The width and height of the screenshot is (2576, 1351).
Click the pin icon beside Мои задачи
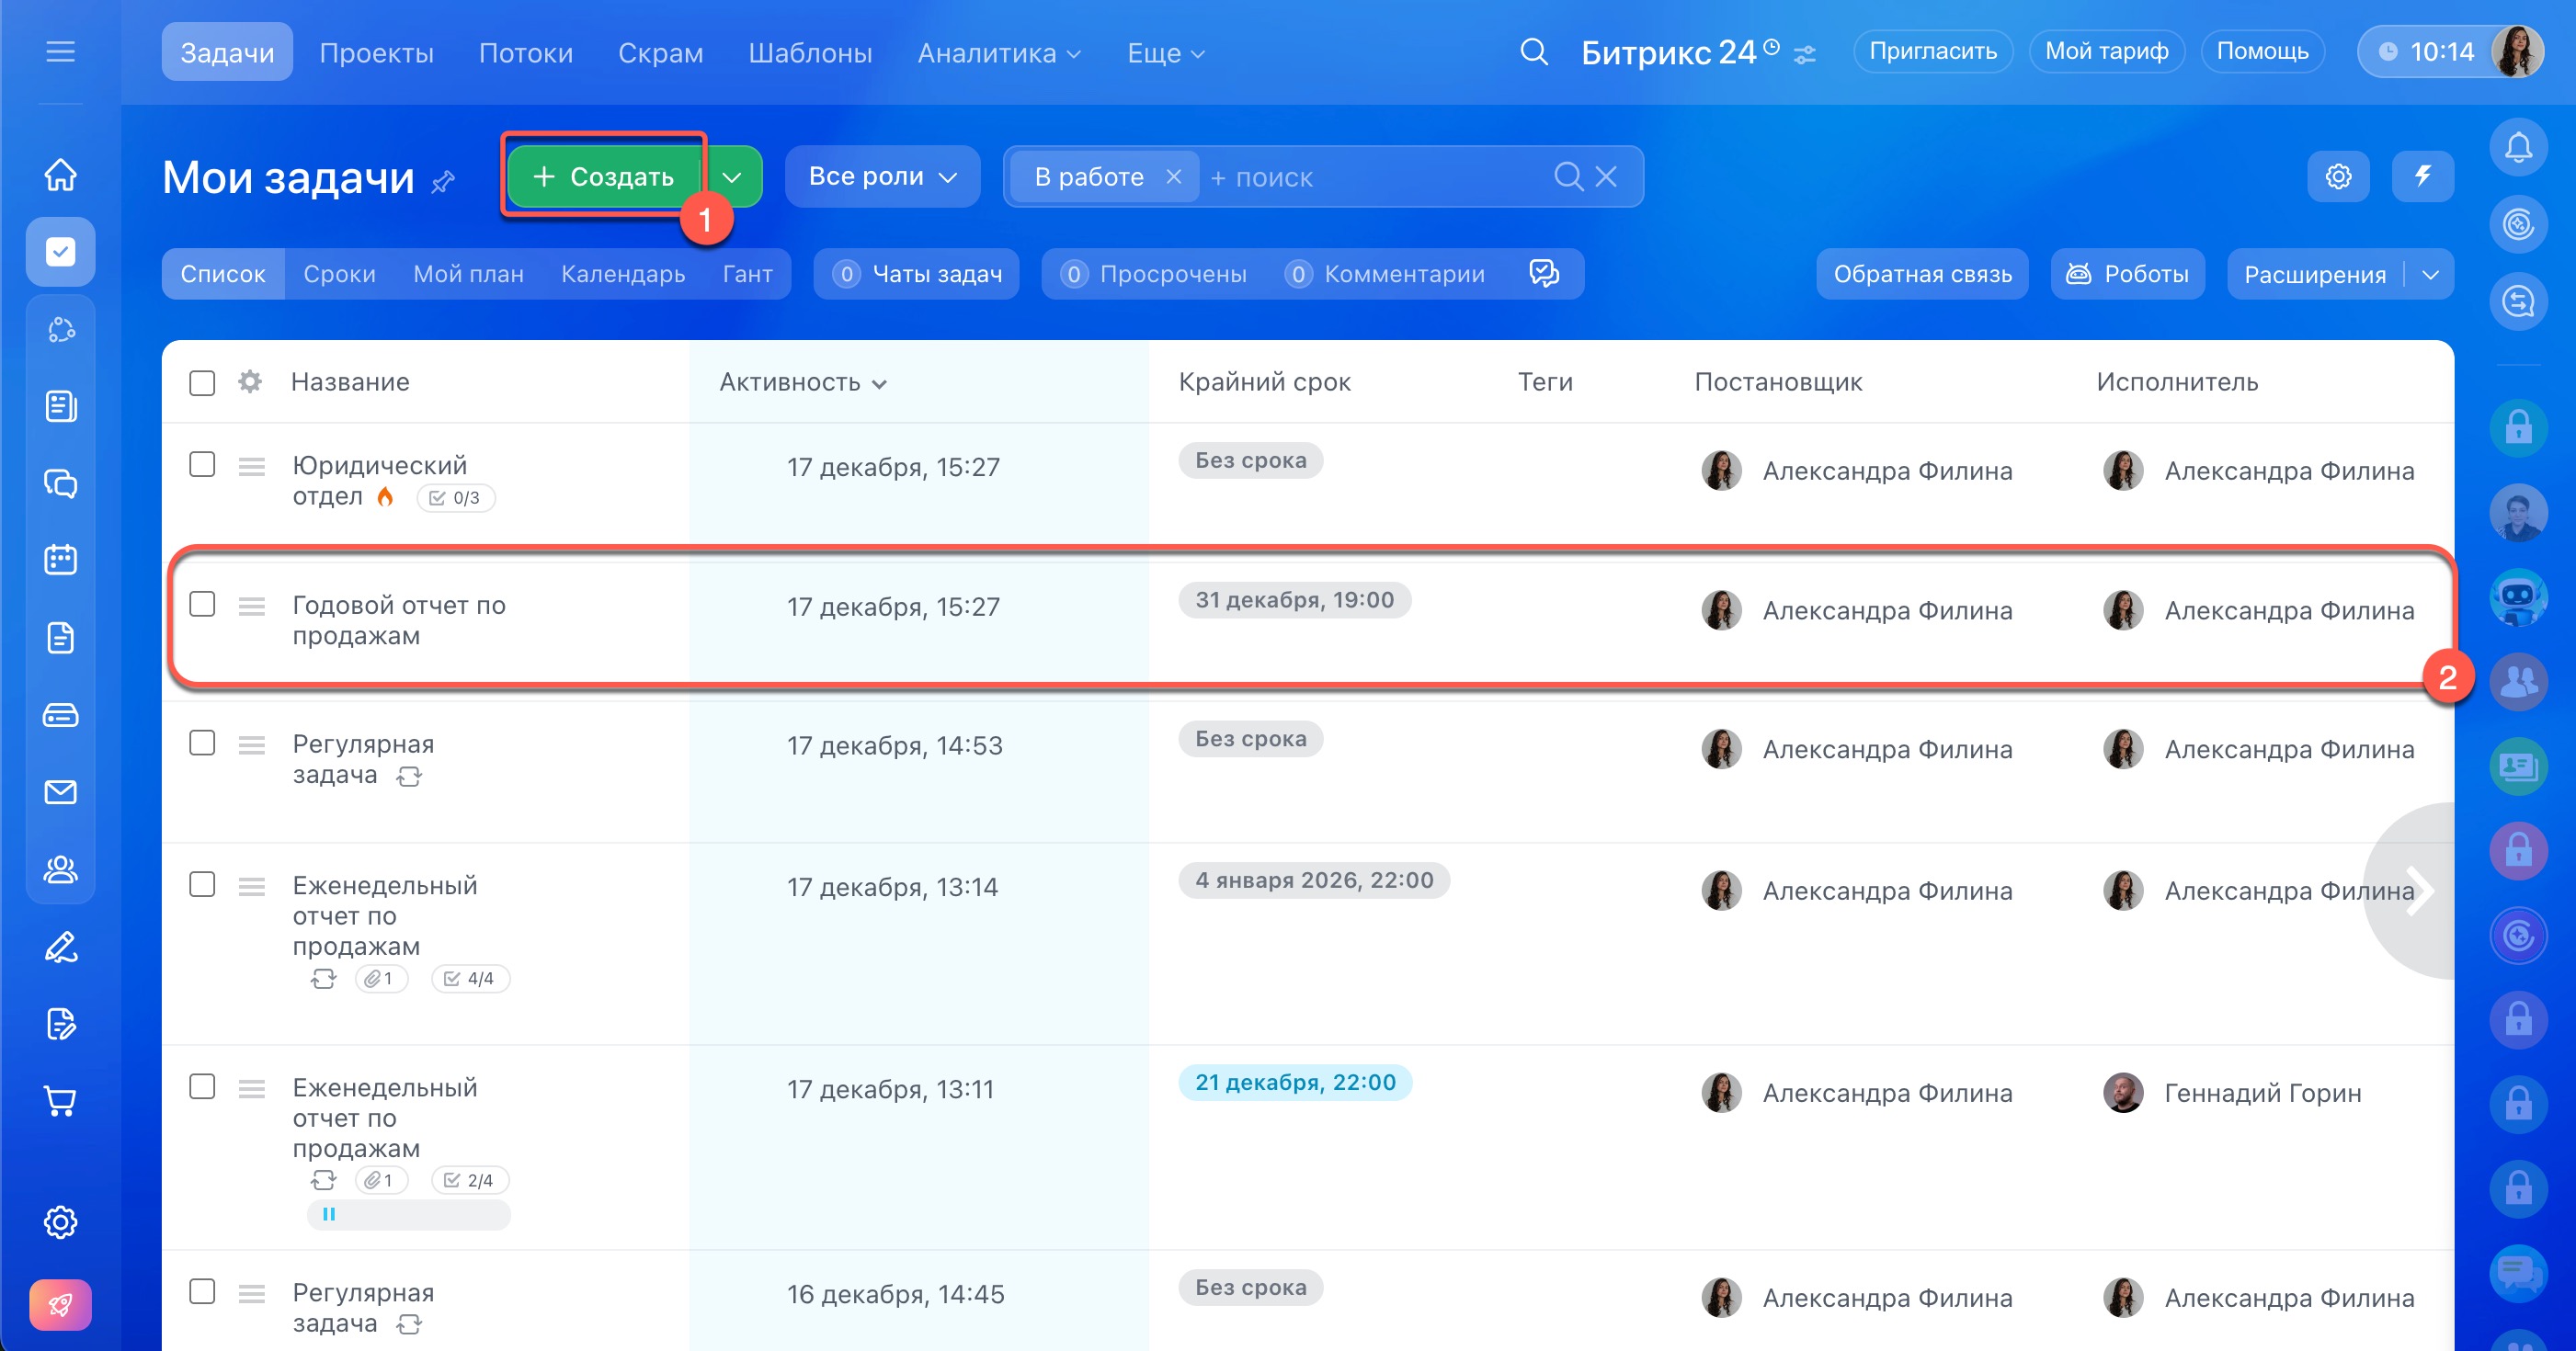443,182
